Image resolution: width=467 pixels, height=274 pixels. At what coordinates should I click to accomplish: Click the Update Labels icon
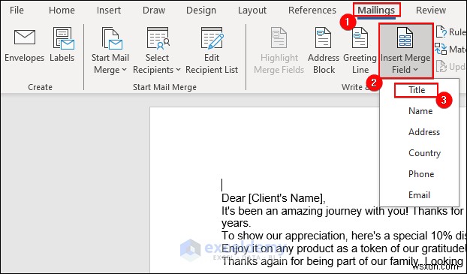tap(441, 66)
